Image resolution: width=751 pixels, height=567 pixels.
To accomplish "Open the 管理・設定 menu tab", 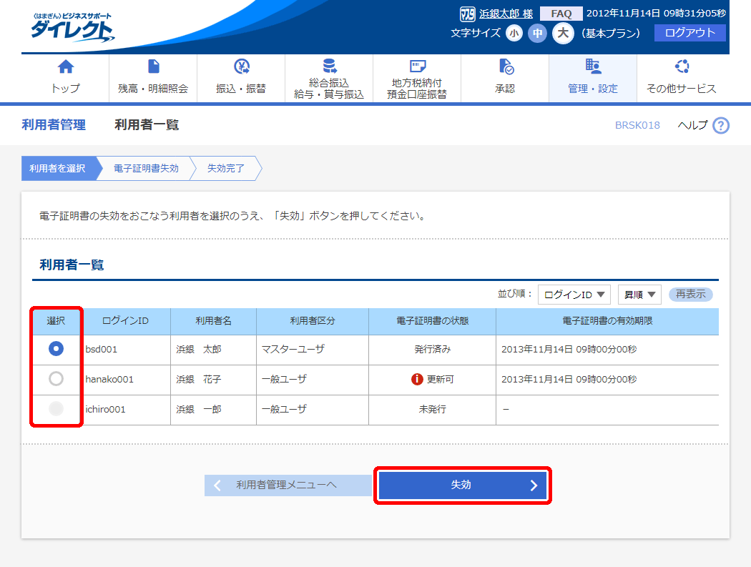I will (x=592, y=79).
